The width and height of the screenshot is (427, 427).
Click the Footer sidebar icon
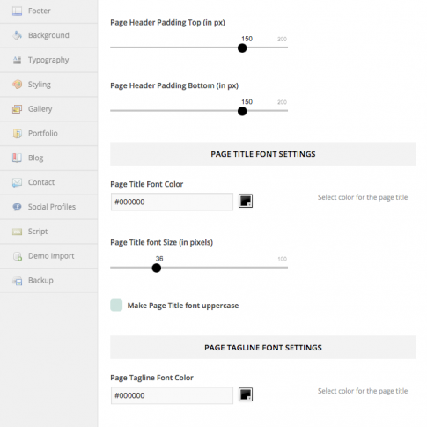(x=17, y=11)
